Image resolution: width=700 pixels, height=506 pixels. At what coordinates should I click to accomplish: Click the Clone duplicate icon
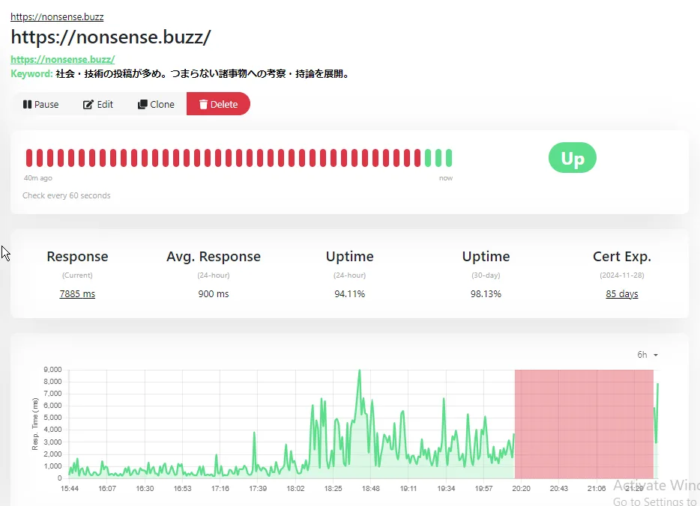pyautogui.click(x=142, y=105)
